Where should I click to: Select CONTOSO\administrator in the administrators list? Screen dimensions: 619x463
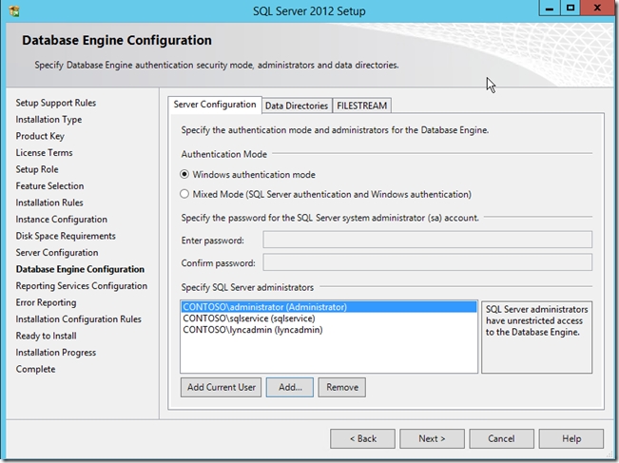coord(329,307)
